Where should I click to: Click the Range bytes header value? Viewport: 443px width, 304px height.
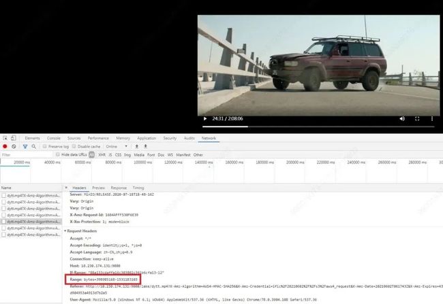coord(110,280)
